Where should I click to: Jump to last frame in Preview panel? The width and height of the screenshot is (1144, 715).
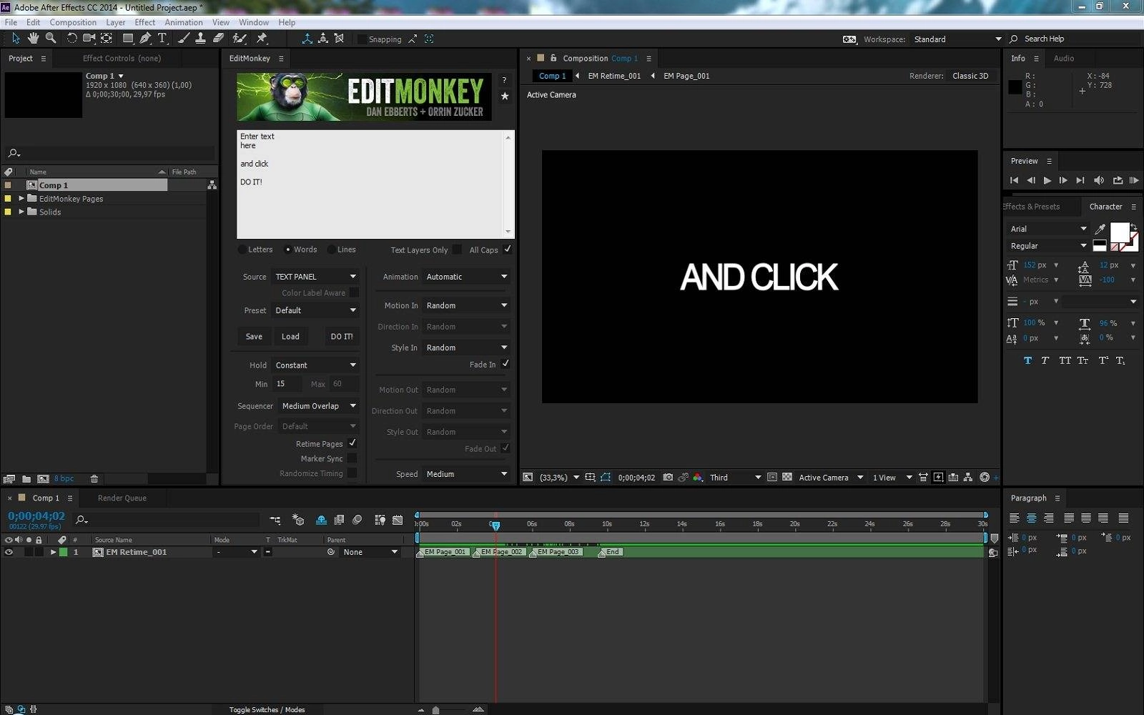coord(1080,180)
